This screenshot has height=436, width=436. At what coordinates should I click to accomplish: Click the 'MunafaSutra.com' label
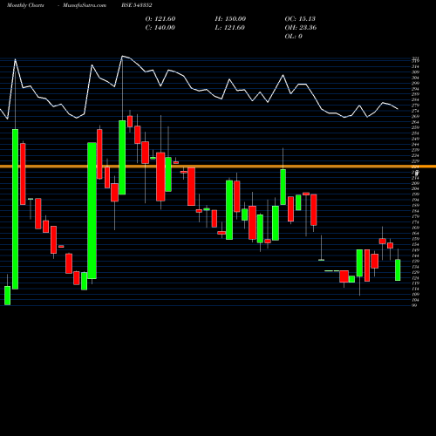click(85, 5)
